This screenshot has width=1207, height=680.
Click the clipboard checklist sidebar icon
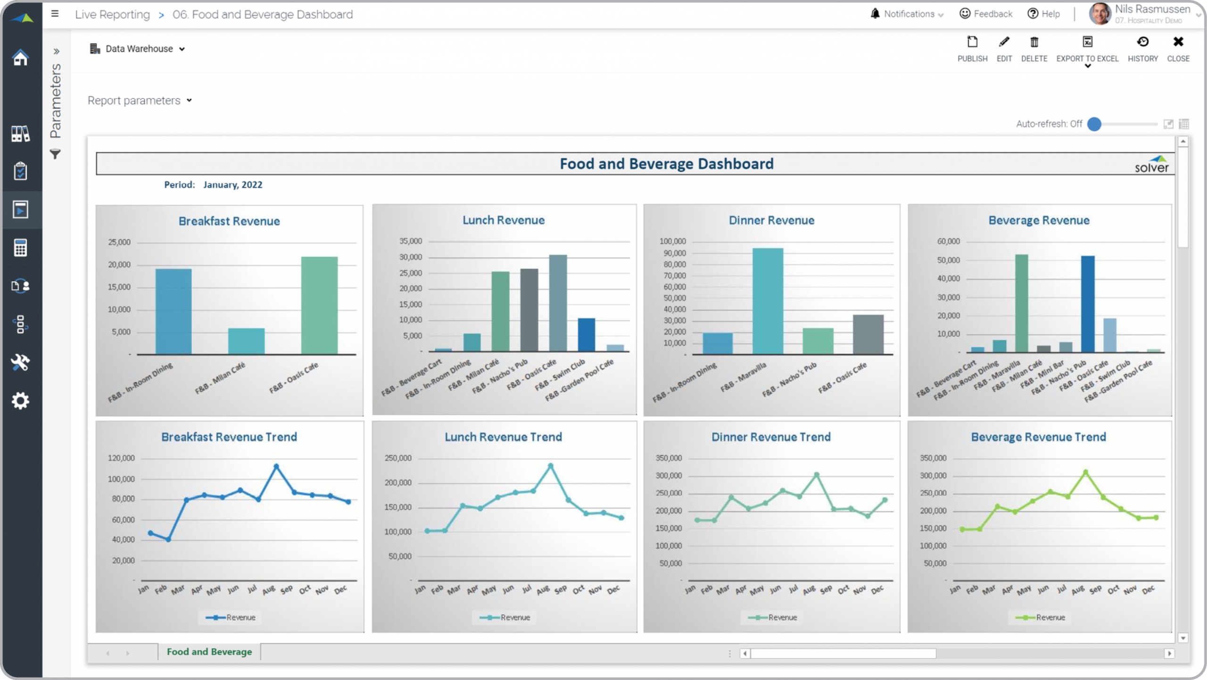coord(20,171)
